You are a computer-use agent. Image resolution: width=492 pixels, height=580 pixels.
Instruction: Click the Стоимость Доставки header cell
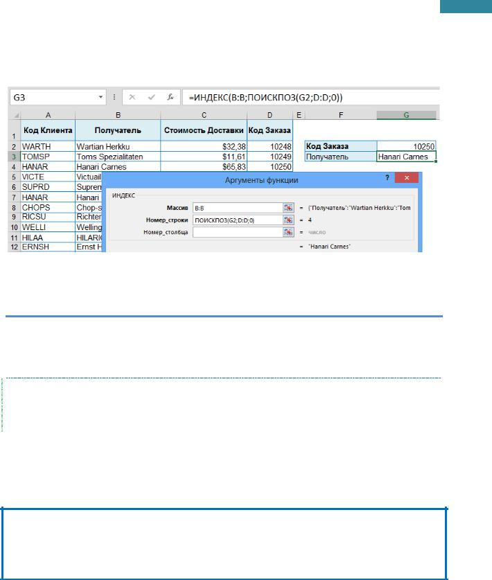(203, 130)
